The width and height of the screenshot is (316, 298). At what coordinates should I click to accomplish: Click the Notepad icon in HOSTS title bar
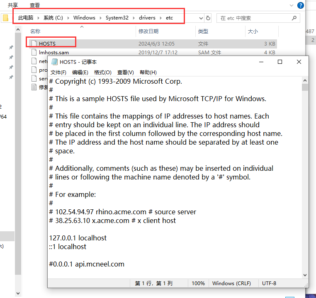(54, 62)
